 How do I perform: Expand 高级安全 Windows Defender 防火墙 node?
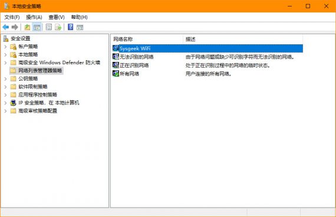(5, 63)
